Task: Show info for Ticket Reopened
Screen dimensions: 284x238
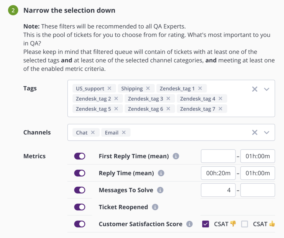Action: pos(155,207)
